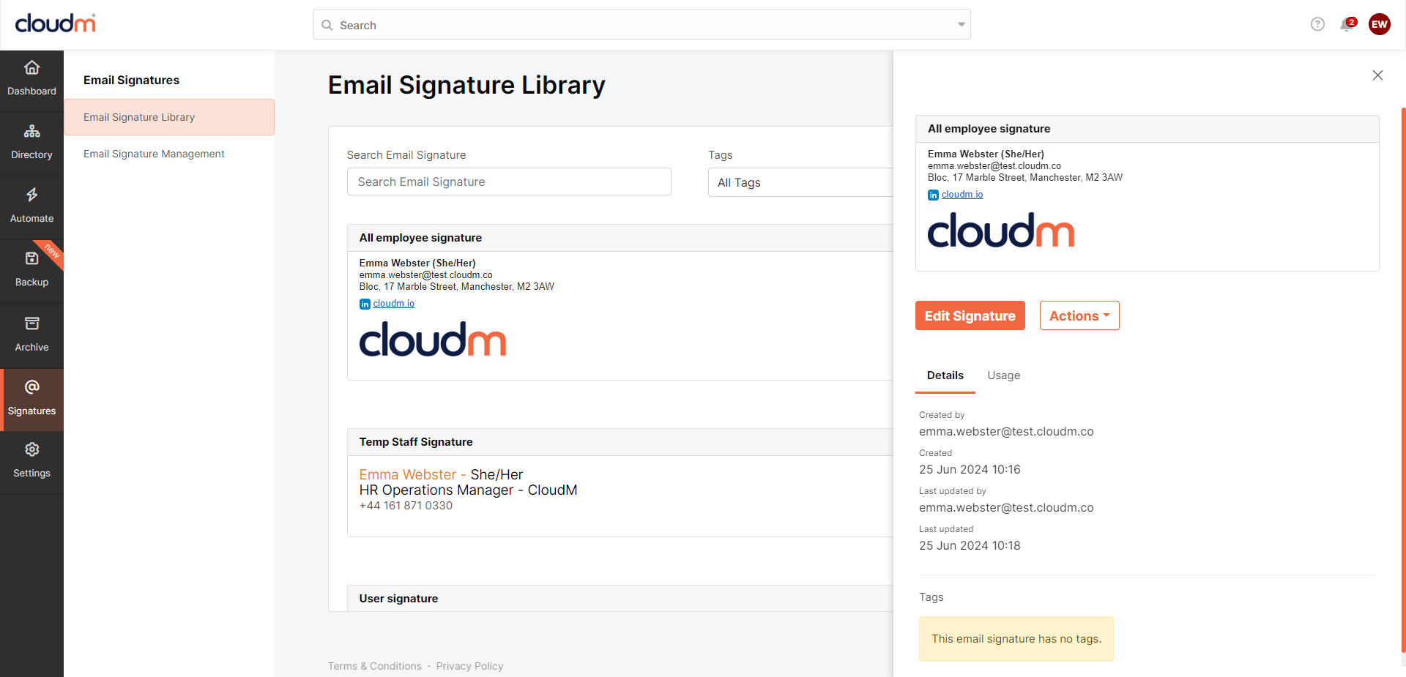Open the Automate lightning icon
The image size is (1406, 677).
pyautogui.click(x=31, y=195)
